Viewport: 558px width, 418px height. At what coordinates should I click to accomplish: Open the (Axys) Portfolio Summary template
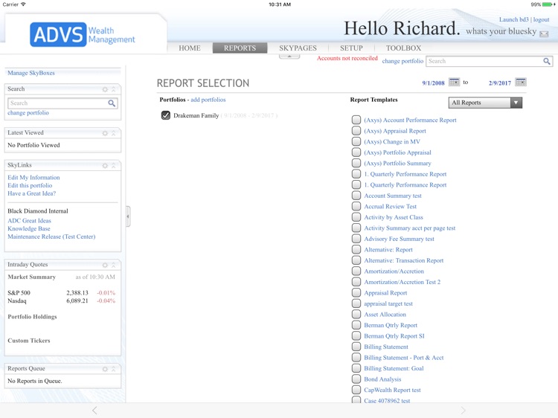point(397,164)
